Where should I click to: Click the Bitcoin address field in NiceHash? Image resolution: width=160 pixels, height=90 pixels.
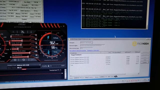tap(92, 45)
